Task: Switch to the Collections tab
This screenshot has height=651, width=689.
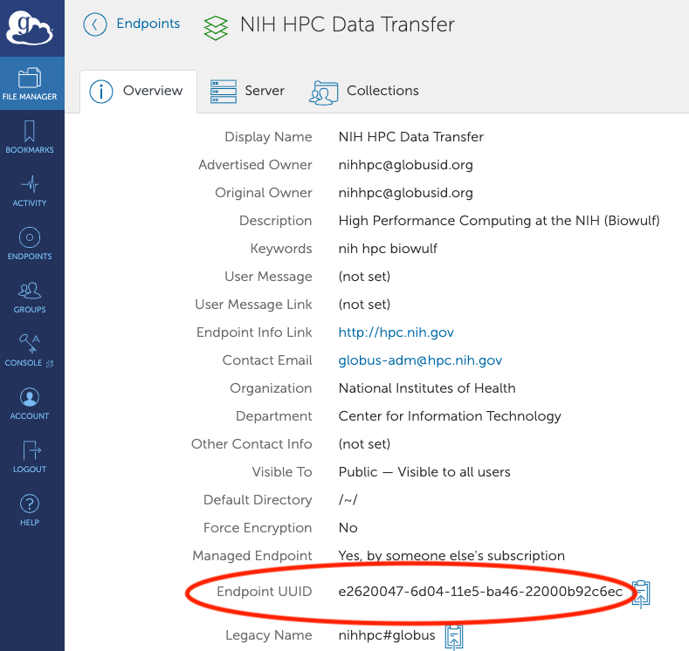Action: click(x=364, y=91)
